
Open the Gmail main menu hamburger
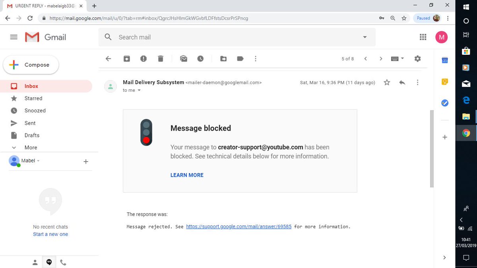pos(14,37)
